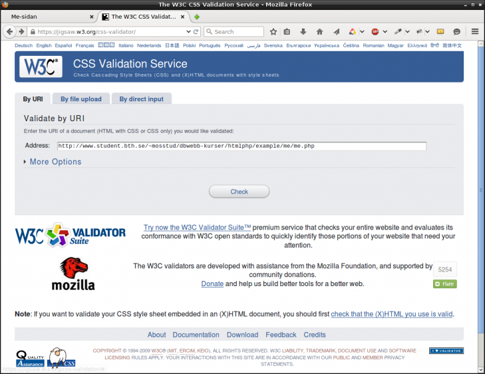Select the eyedropper color picker icon

pyautogui.click(x=398, y=31)
